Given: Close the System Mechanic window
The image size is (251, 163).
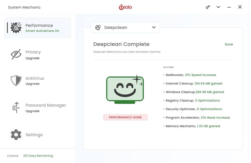Looking at the screenshot, I should (240, 7).
